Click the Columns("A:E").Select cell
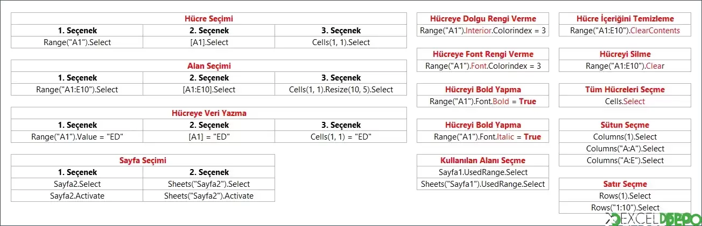Viewport: 702px width, 226px height. click(625, 161)
